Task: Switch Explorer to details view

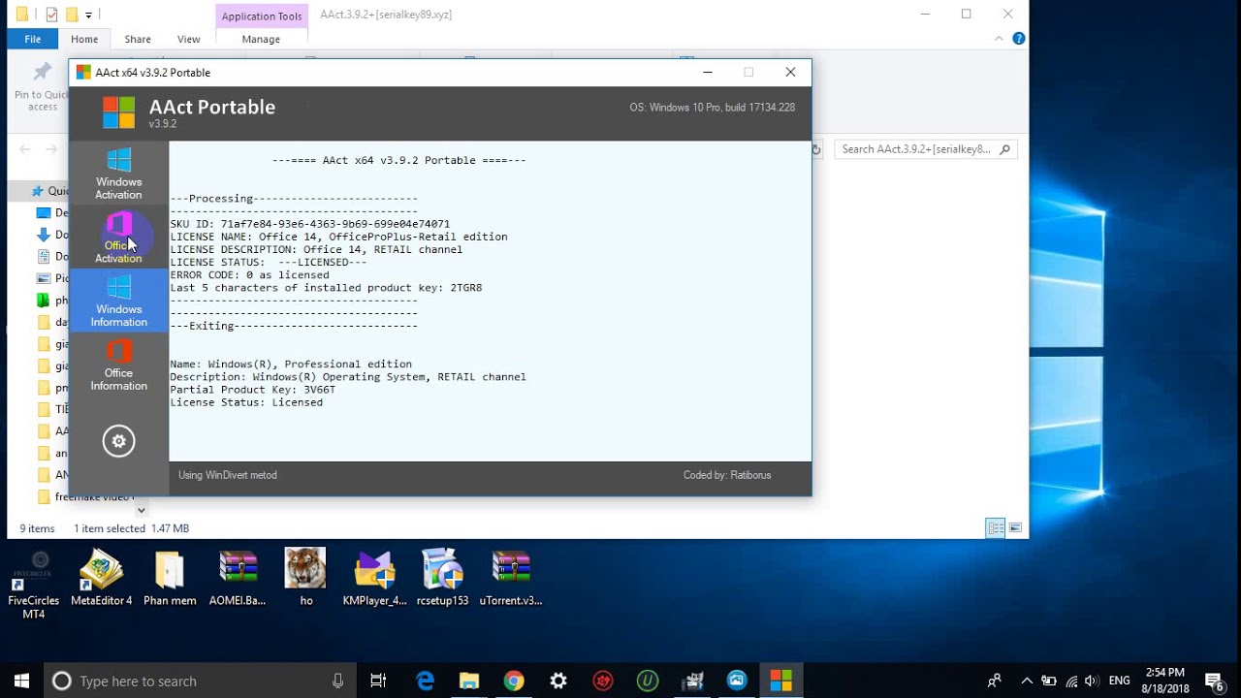Action: point(996,528)
